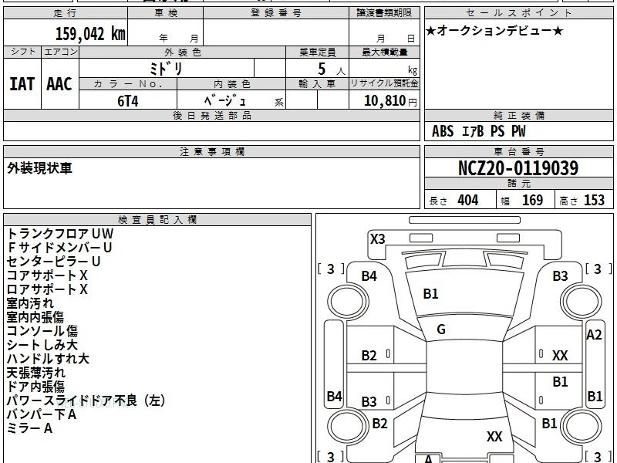Click the height value 153
The width and height of the screenshot is (617, 463).
click(594, 201)
